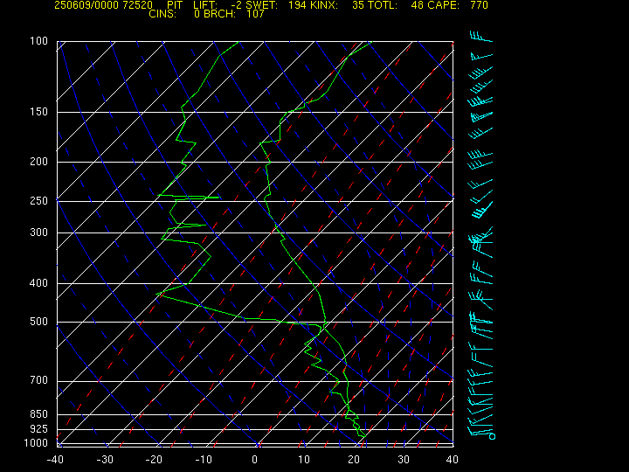Click the 10 temperature axis label
Viewport: 629px width, 472px height.
coord(304,460)
